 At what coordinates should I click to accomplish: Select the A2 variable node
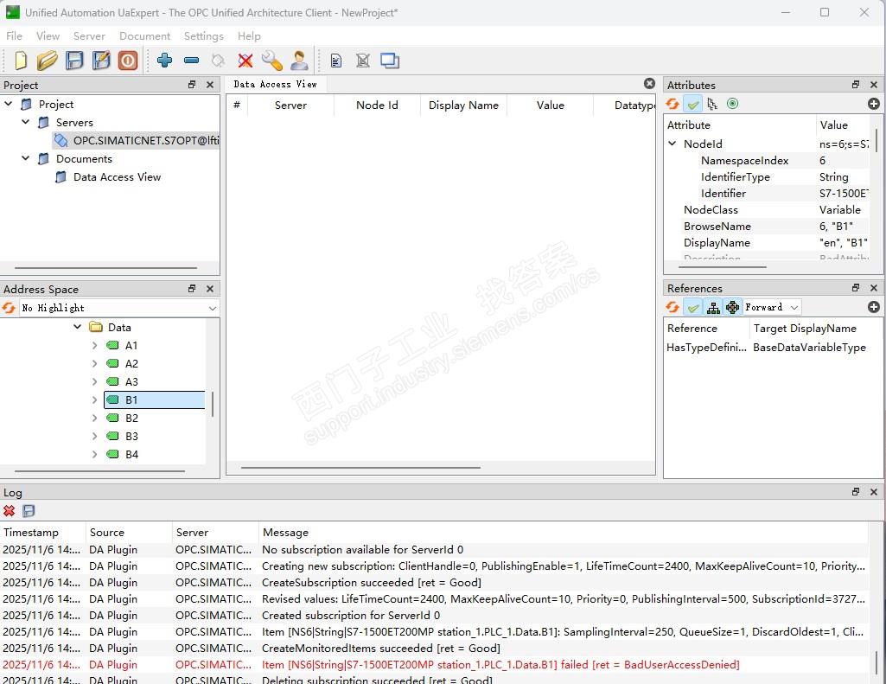131,363
